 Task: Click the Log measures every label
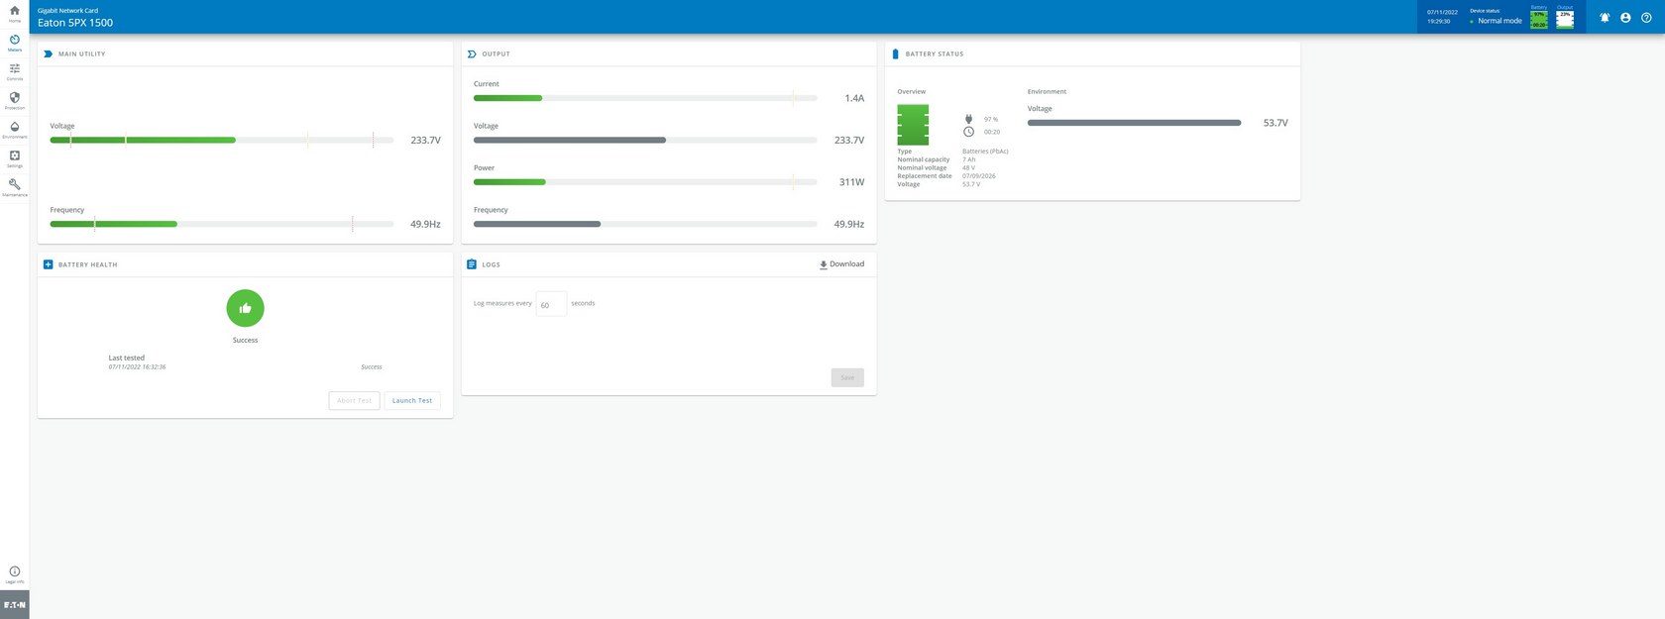502,304
